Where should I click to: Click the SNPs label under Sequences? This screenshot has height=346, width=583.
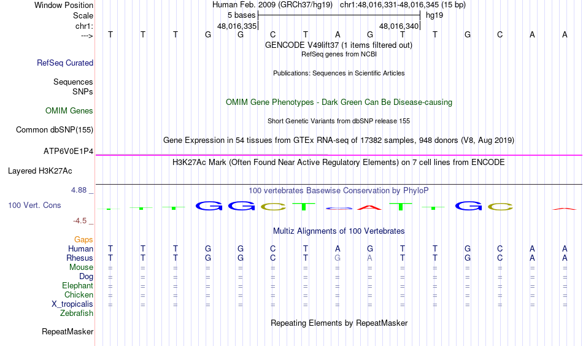click(x=83, y=91)
